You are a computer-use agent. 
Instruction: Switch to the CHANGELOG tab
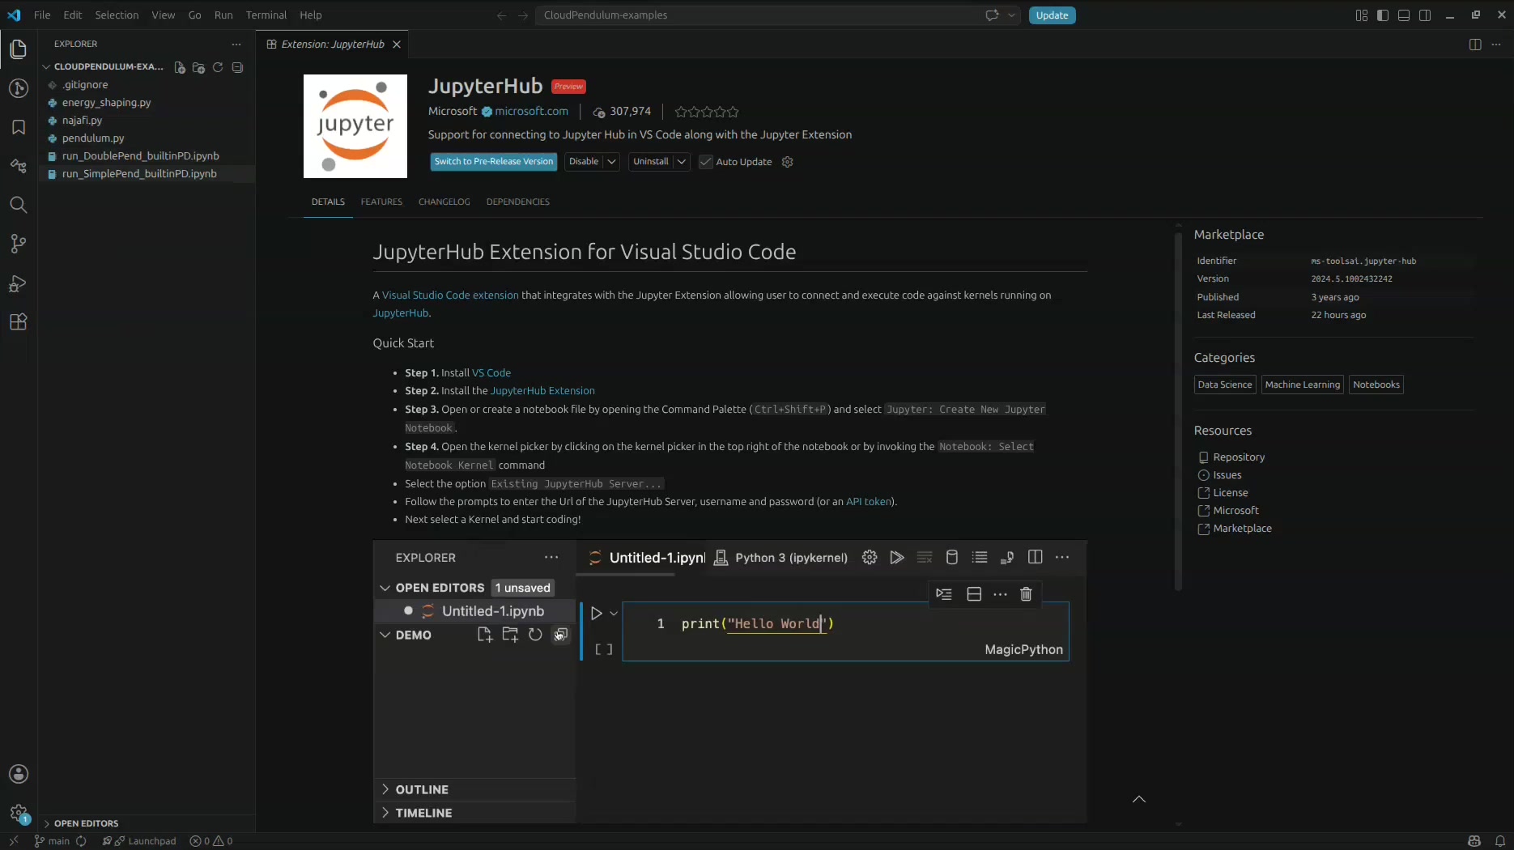coord(444,202)
